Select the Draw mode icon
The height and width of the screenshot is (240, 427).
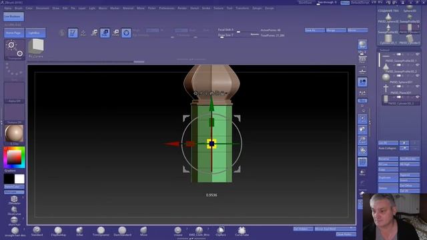(x=83, y=33)
